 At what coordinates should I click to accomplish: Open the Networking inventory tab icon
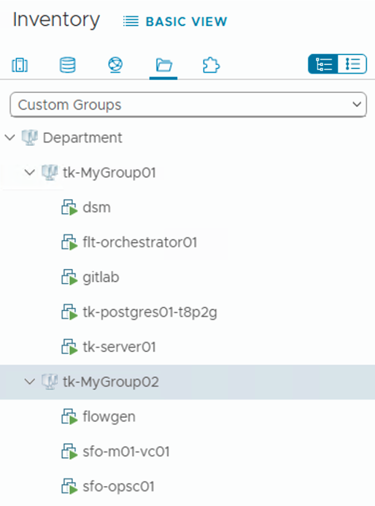pyautogui.click(x=116, y=66)
